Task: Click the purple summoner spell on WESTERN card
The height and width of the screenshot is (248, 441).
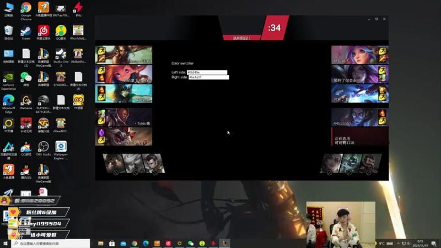Action: point(101,133)
